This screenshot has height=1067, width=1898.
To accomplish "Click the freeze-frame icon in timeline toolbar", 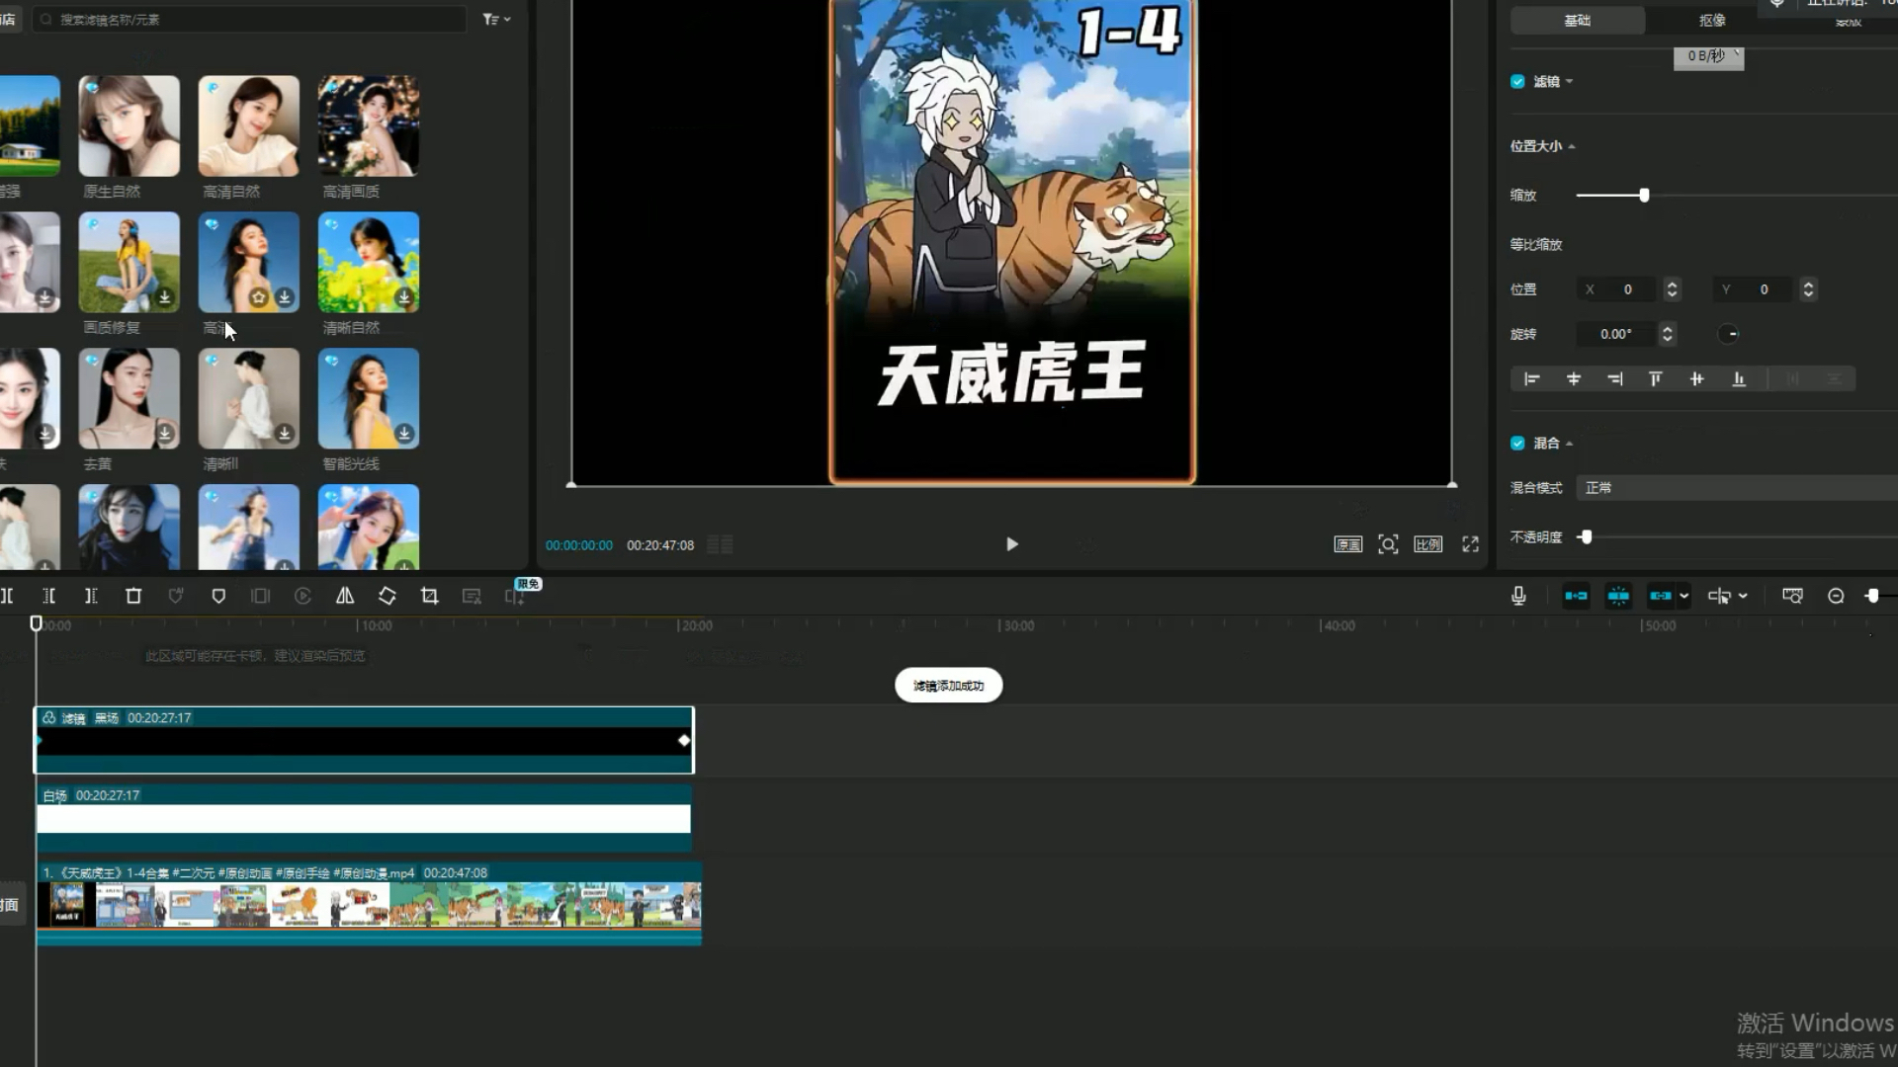I will coord(260,596).
